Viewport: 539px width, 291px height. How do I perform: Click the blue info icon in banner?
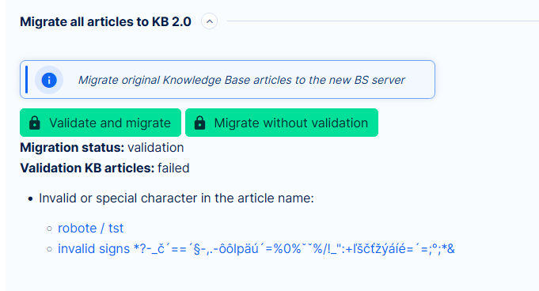[x=49, y=80]
